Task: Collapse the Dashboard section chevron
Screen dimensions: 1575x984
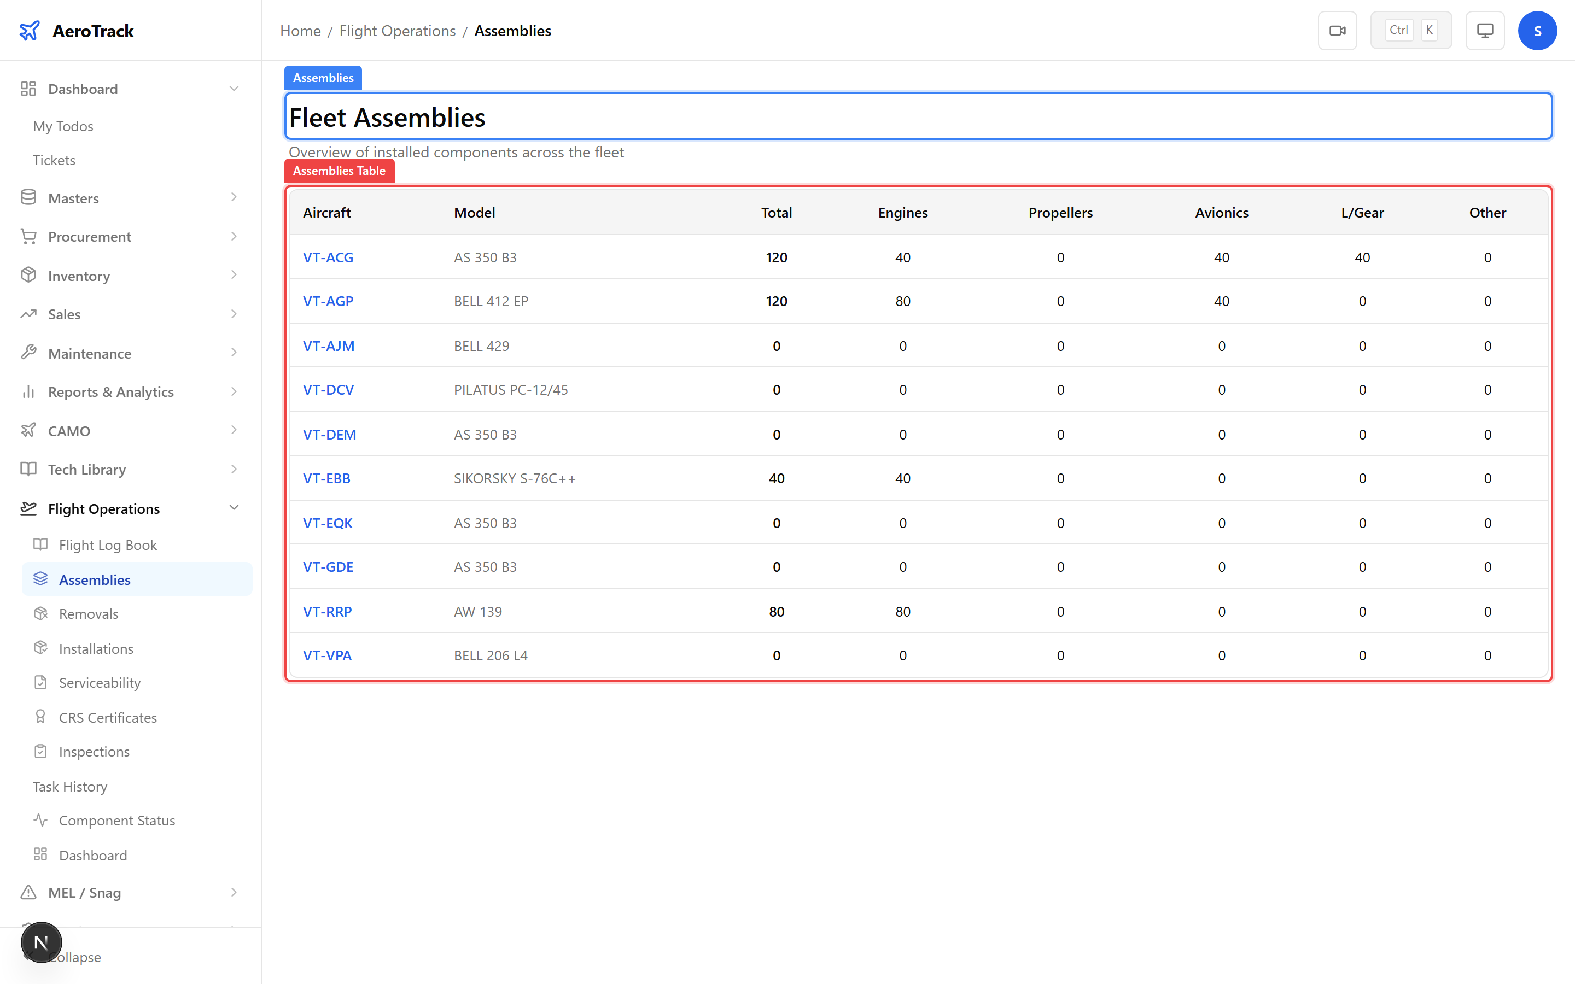Action: pyautogui.click(x=234, y=89)
